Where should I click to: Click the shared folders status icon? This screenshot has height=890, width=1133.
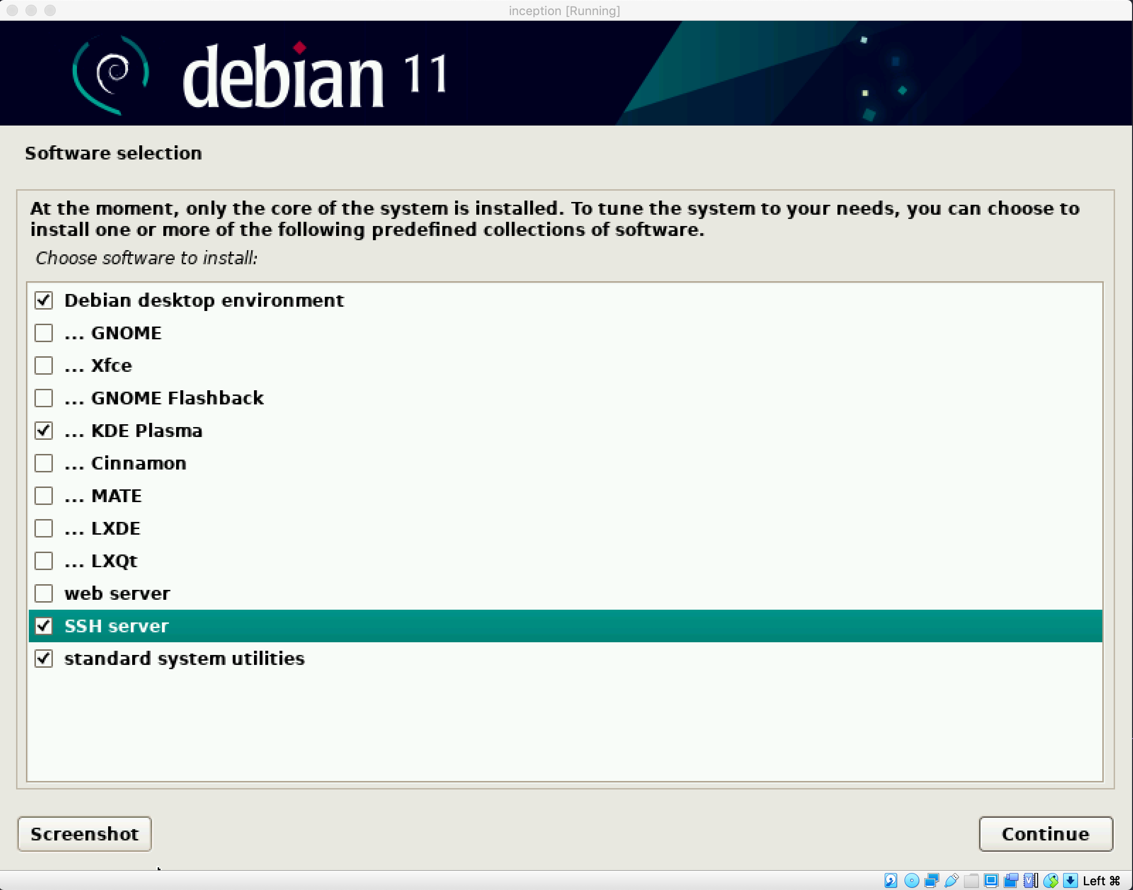coord(971,881)
